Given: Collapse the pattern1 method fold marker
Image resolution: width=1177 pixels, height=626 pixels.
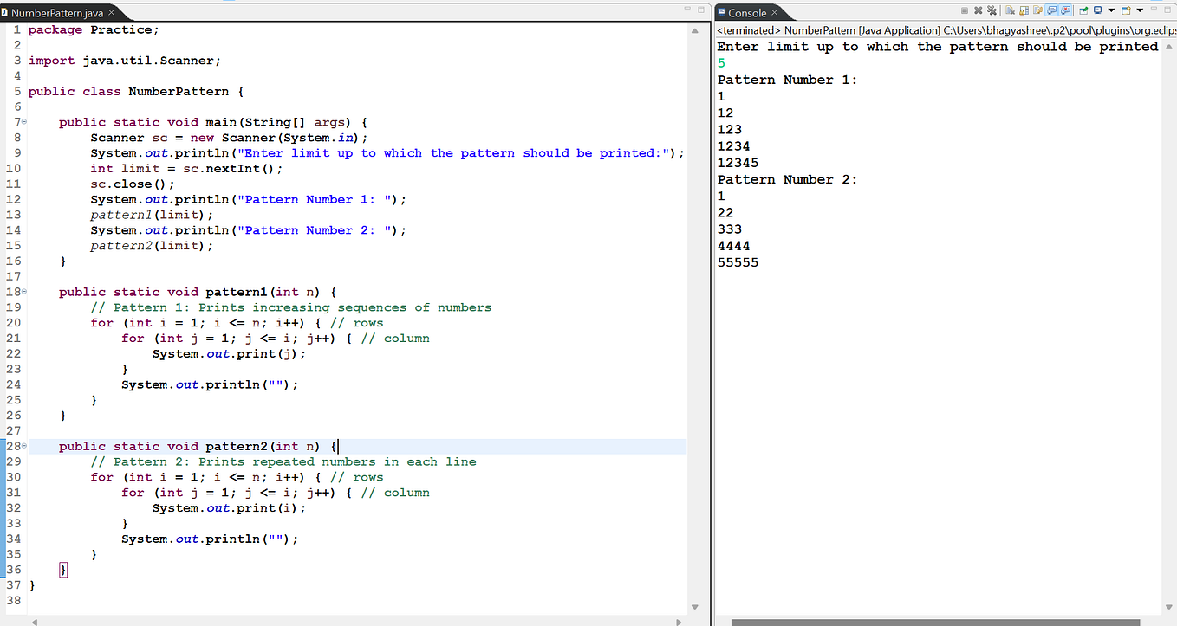Looking at the screenshot, I should (24, 292).
